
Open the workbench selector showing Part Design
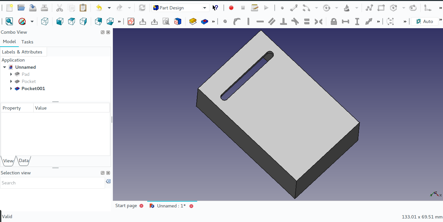click(x=180, y=8)
